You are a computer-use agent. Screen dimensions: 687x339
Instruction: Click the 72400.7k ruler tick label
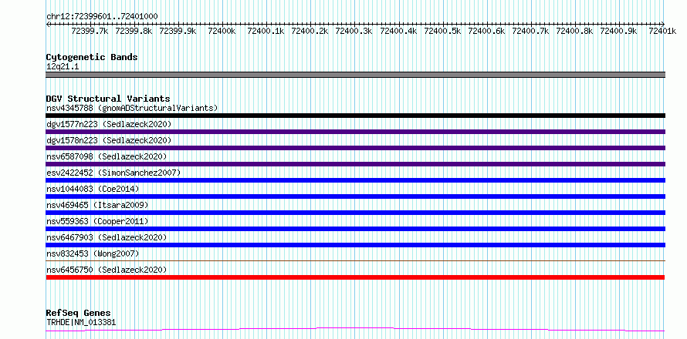pos(530,31)
